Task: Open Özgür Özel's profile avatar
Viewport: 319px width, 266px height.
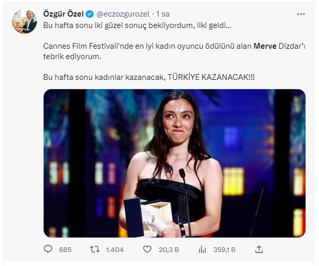Action: coord(24,22)
